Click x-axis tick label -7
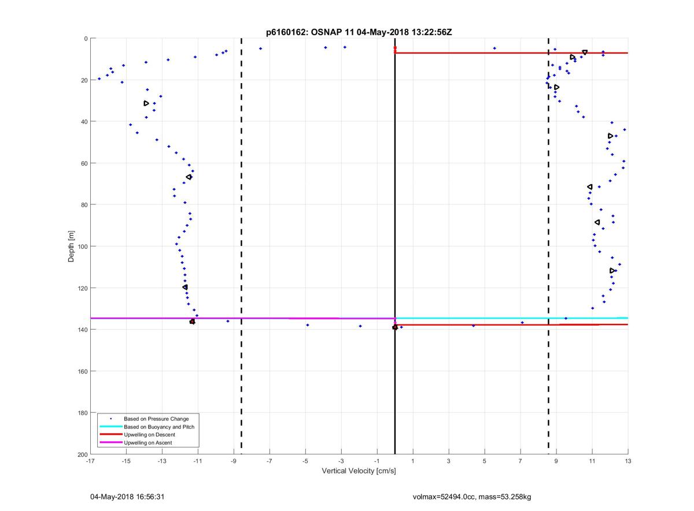Viewport: 694px width, 511px height. click(270, 461)
